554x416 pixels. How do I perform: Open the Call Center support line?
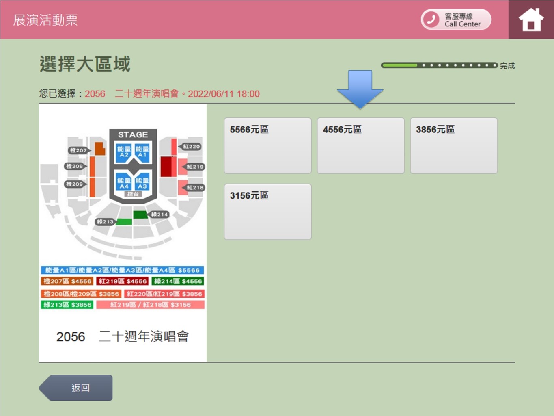click(456, 19)
